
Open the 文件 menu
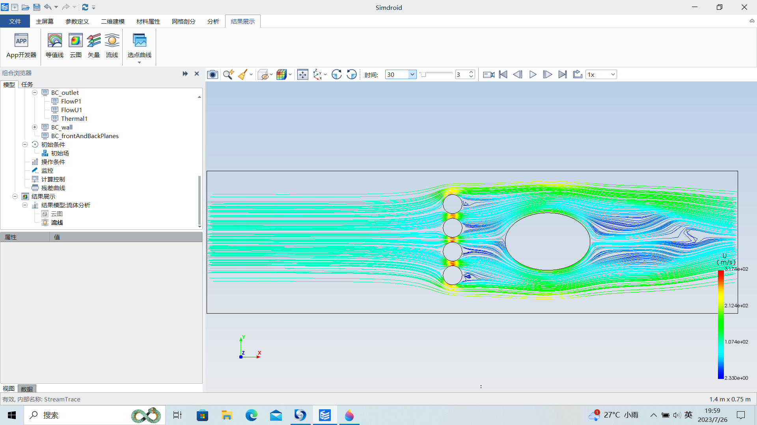point(15,21)
